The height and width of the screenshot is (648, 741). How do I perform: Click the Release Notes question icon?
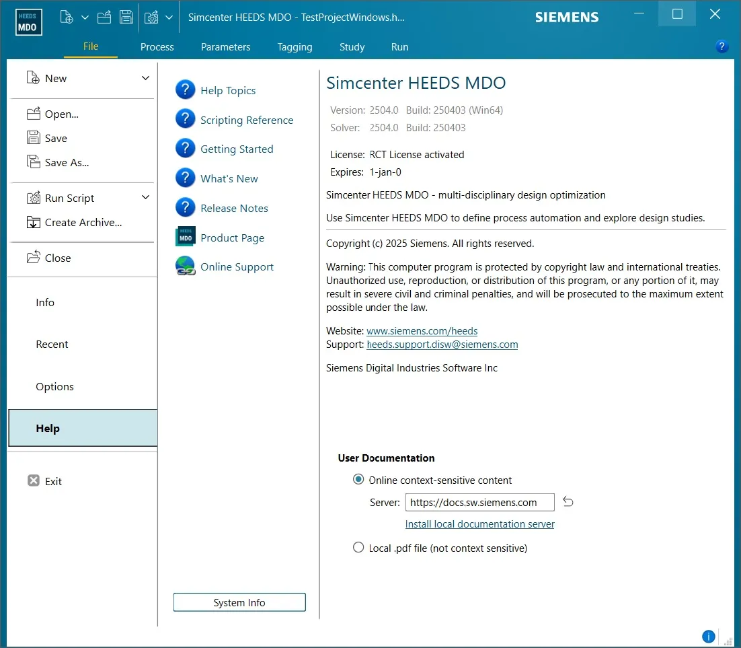[x=186, y=207]
